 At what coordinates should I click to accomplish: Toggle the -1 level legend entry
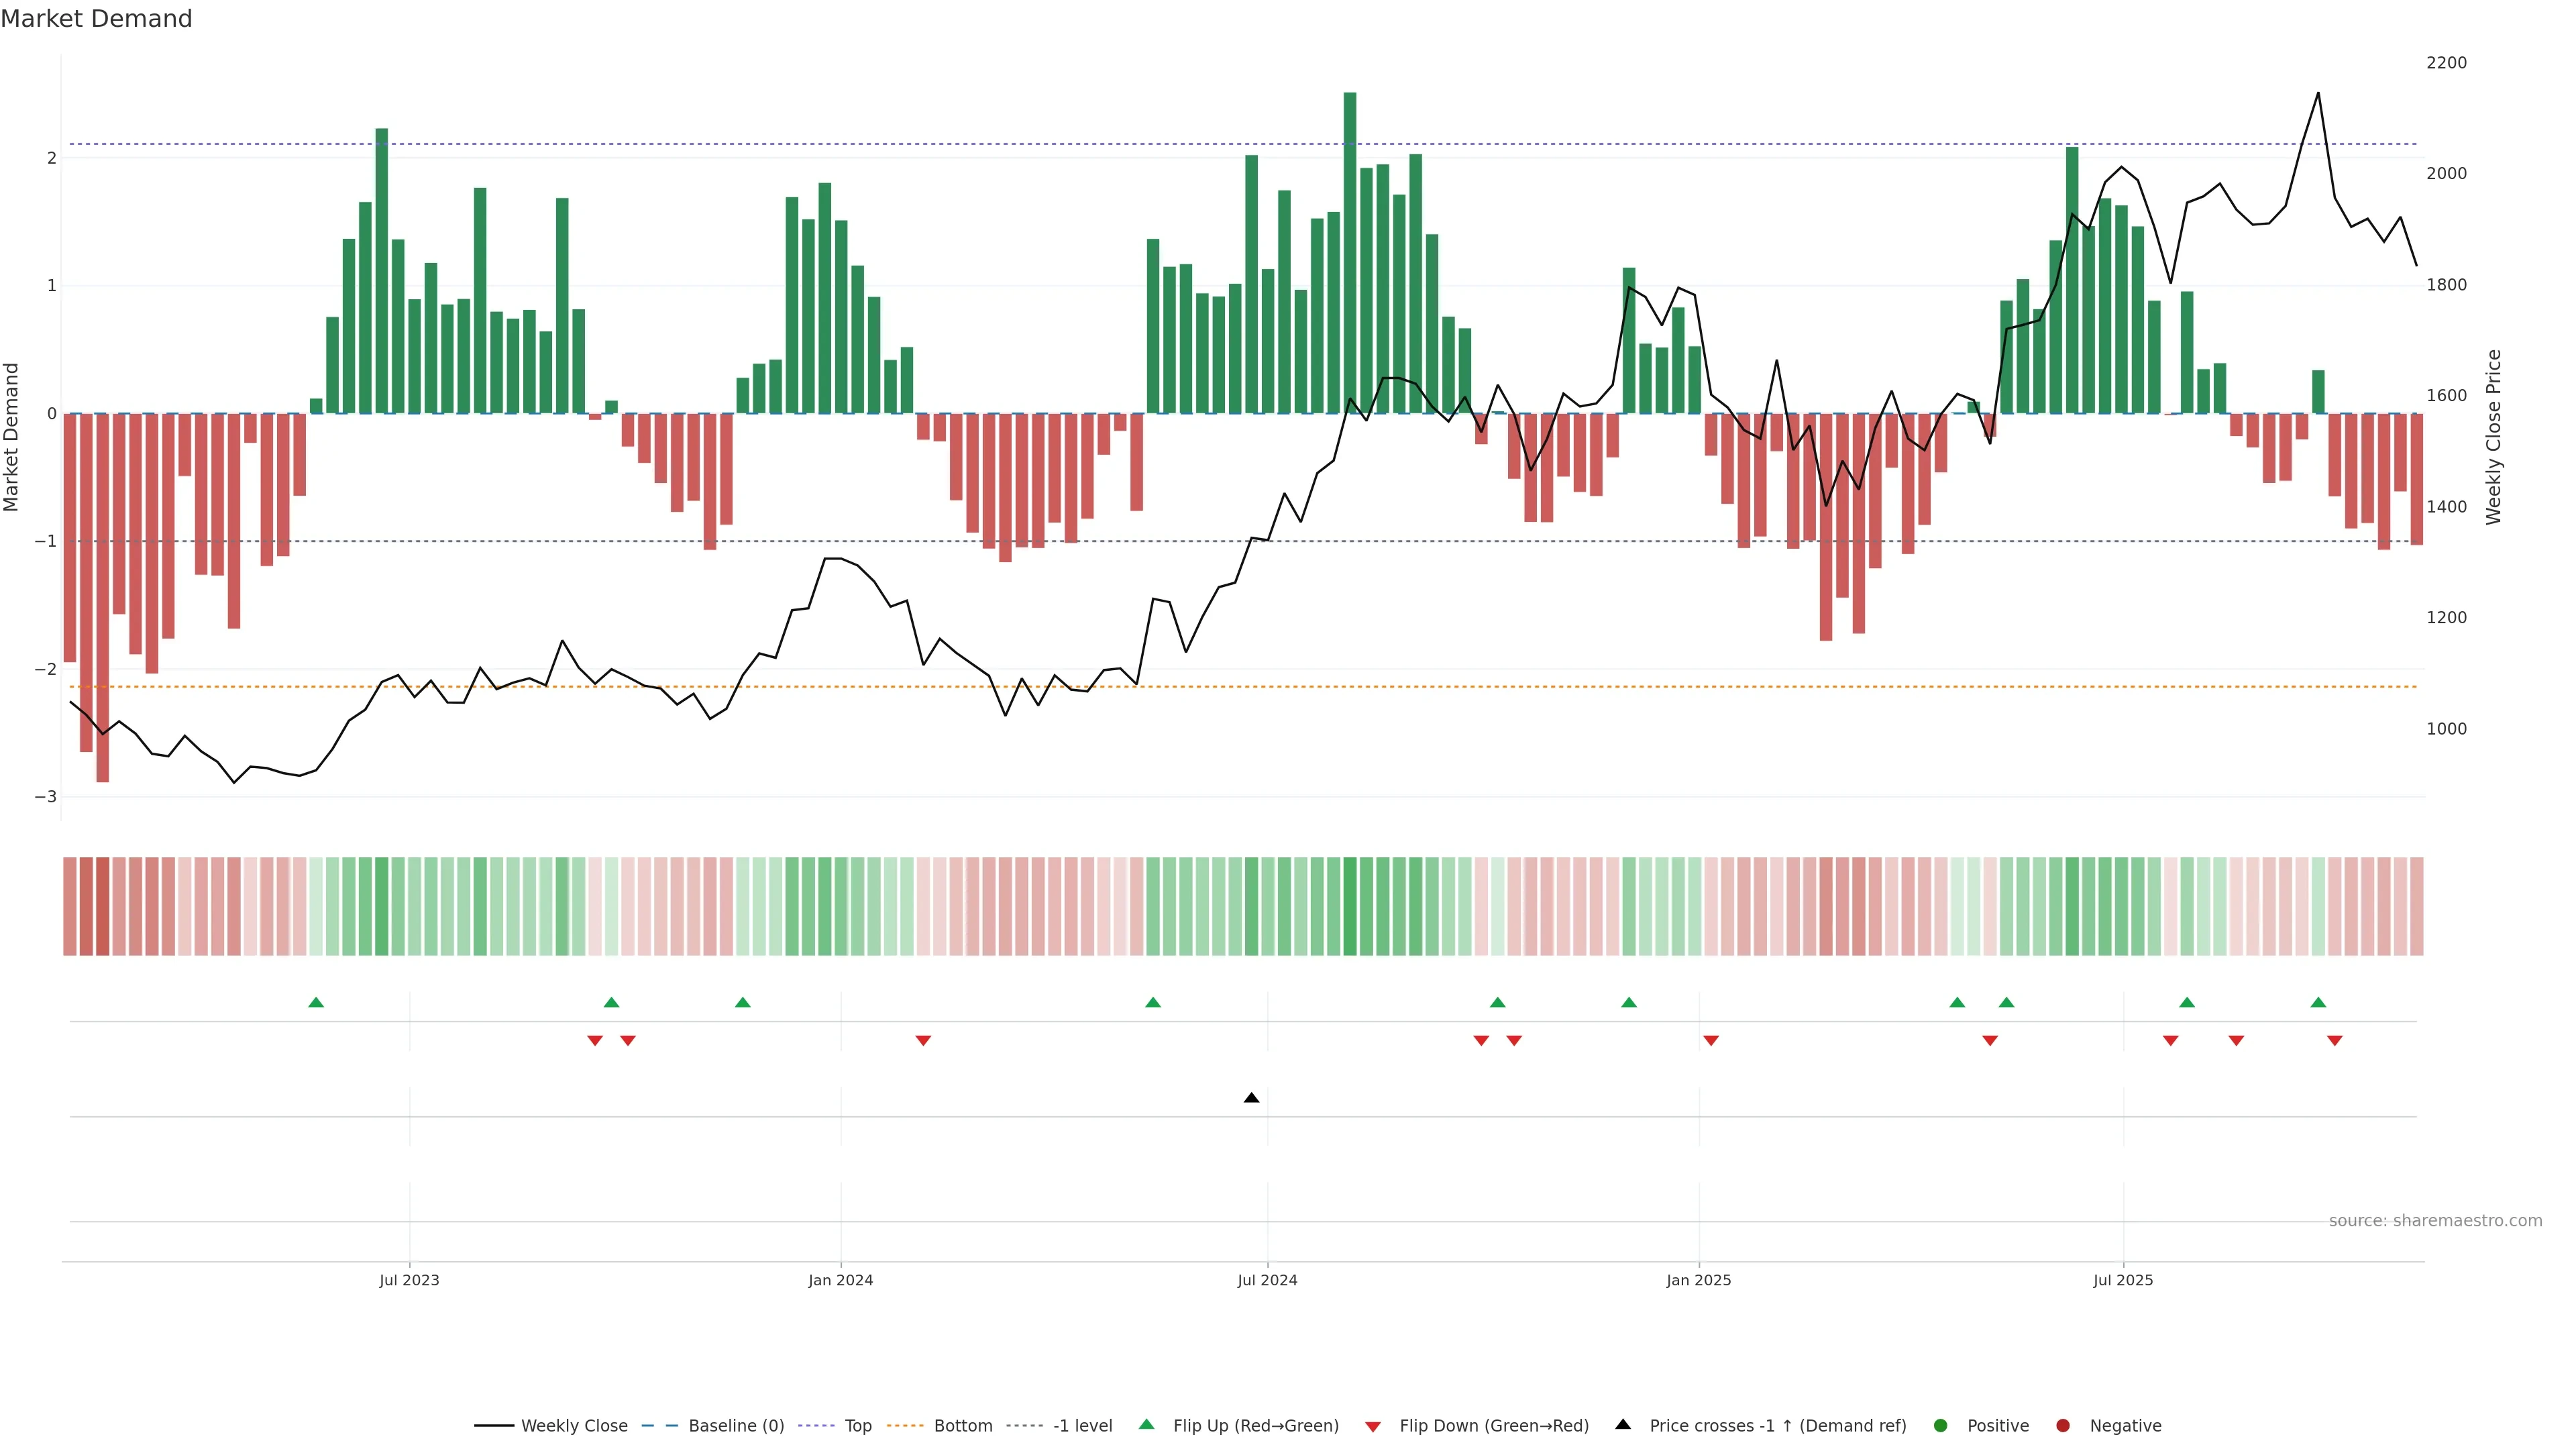pos(1082,1426)
